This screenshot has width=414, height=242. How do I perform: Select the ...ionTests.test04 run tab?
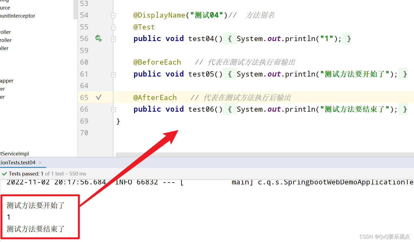(x=18, y=163)
